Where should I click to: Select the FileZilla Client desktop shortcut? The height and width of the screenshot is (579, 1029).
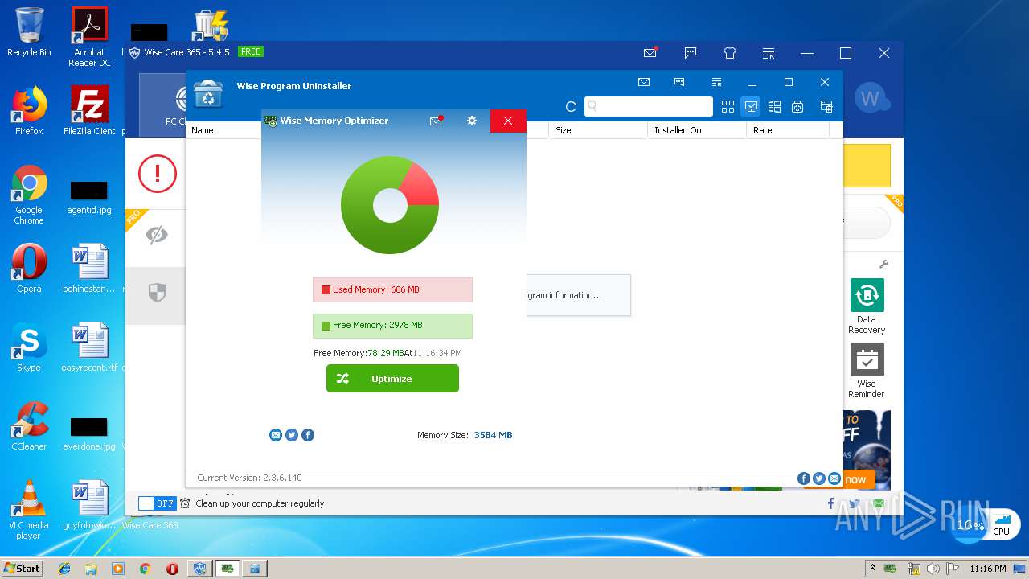(89, 111)
